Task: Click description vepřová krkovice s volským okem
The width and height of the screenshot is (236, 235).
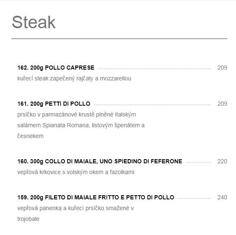Action: [x=76, y=172]
